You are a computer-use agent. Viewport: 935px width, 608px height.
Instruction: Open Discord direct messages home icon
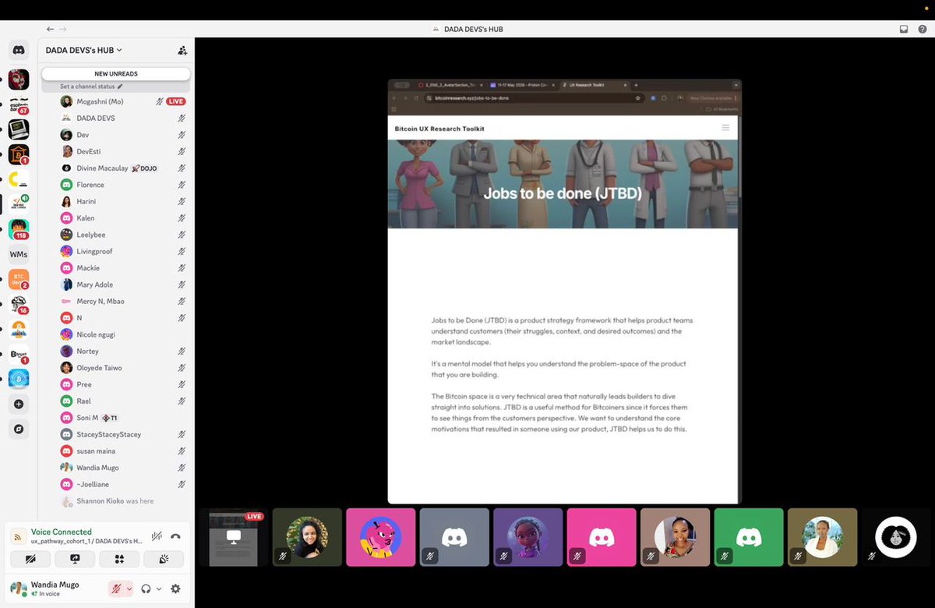[19, 50]
